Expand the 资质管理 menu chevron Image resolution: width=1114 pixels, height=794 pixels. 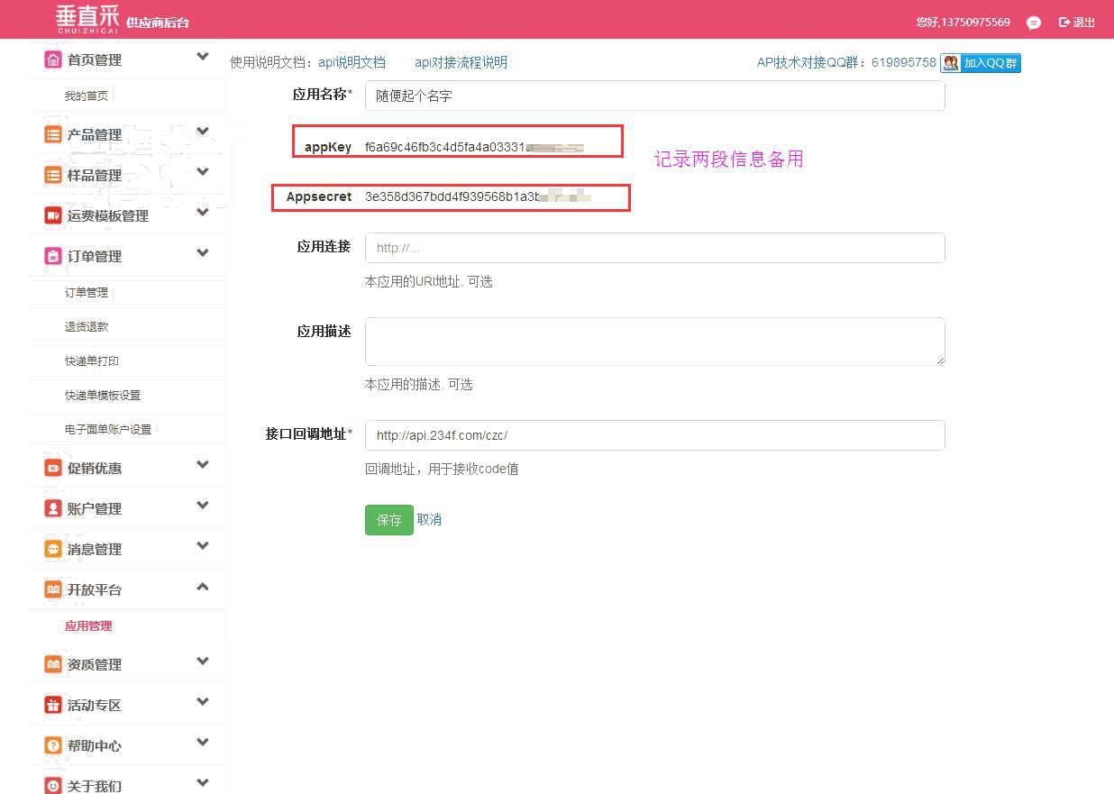203,662
